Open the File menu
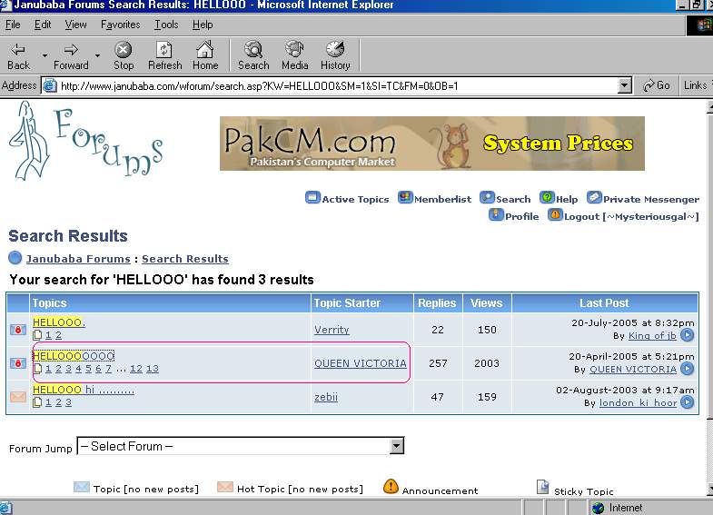713x515 pixels. coord(13,25)
